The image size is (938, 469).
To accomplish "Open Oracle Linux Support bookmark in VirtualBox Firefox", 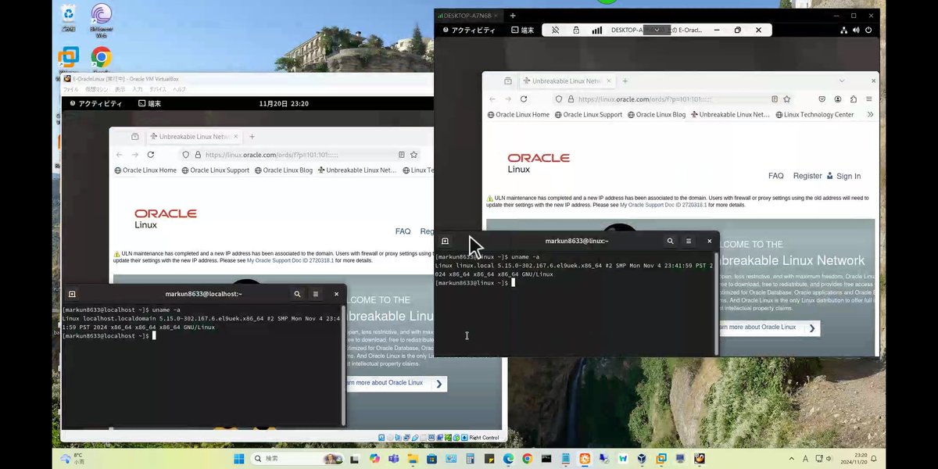I will pos(215,170).
